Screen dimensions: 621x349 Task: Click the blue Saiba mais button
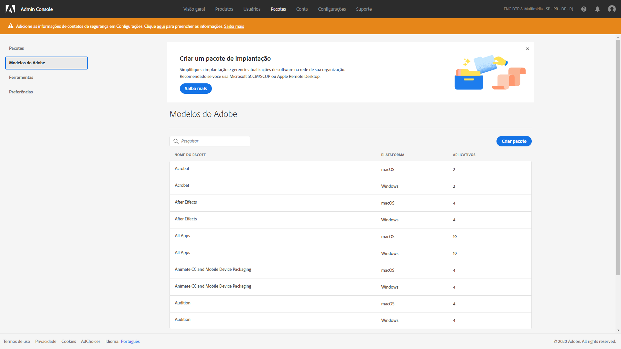tap(196, 89)
